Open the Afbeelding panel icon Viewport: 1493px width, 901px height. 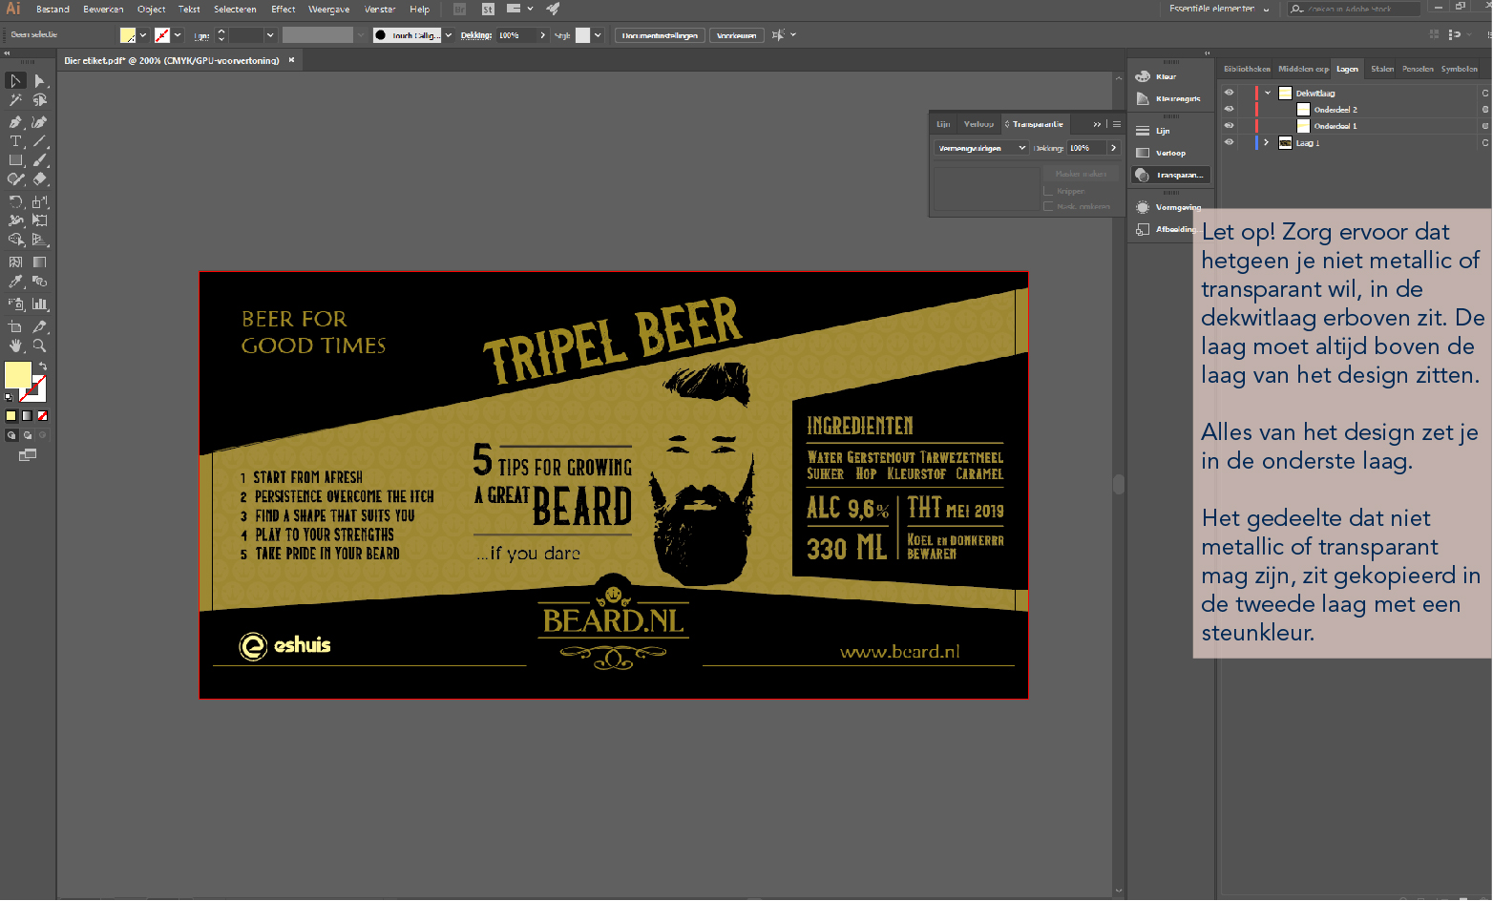[1143, 229]
